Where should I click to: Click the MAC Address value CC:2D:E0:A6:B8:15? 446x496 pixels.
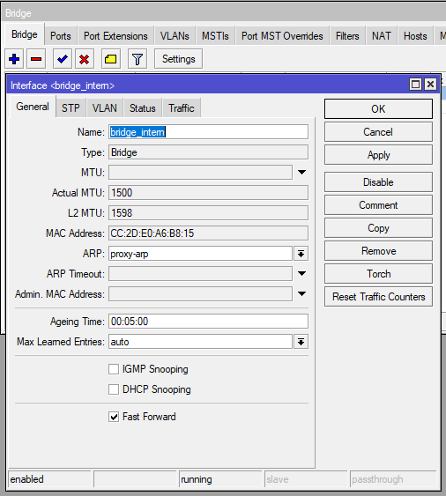click(x=208, y=233)
